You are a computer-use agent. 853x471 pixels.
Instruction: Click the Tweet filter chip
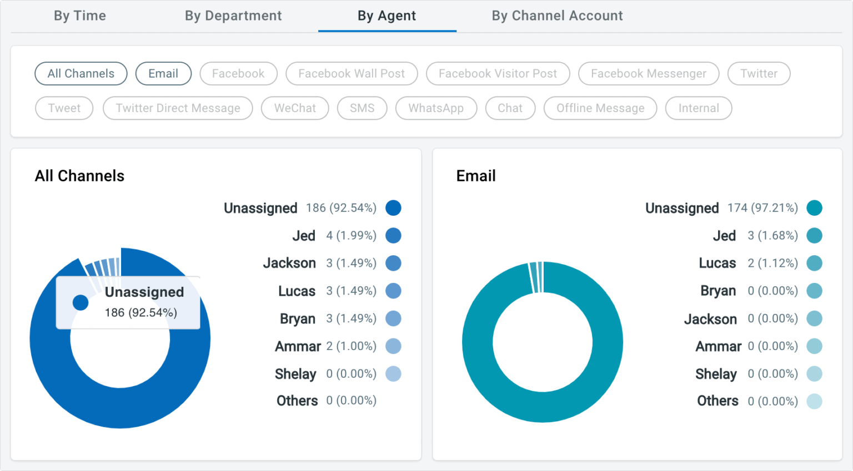tap(64, 108)
